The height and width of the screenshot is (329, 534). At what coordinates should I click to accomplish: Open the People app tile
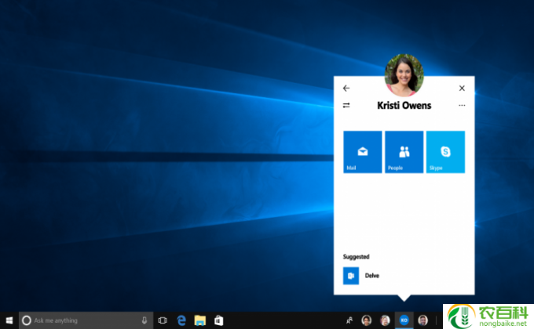pyautogui.click(x=404, y=151)
